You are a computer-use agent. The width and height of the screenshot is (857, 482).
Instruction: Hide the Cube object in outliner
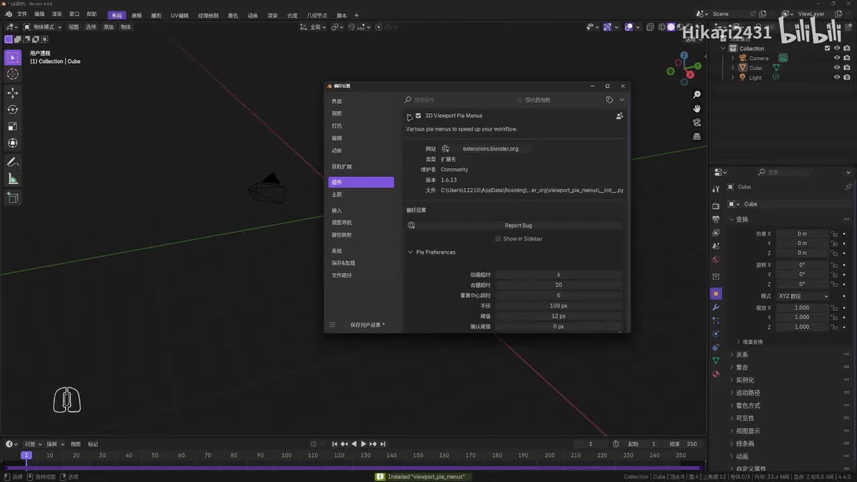[837, 68]
